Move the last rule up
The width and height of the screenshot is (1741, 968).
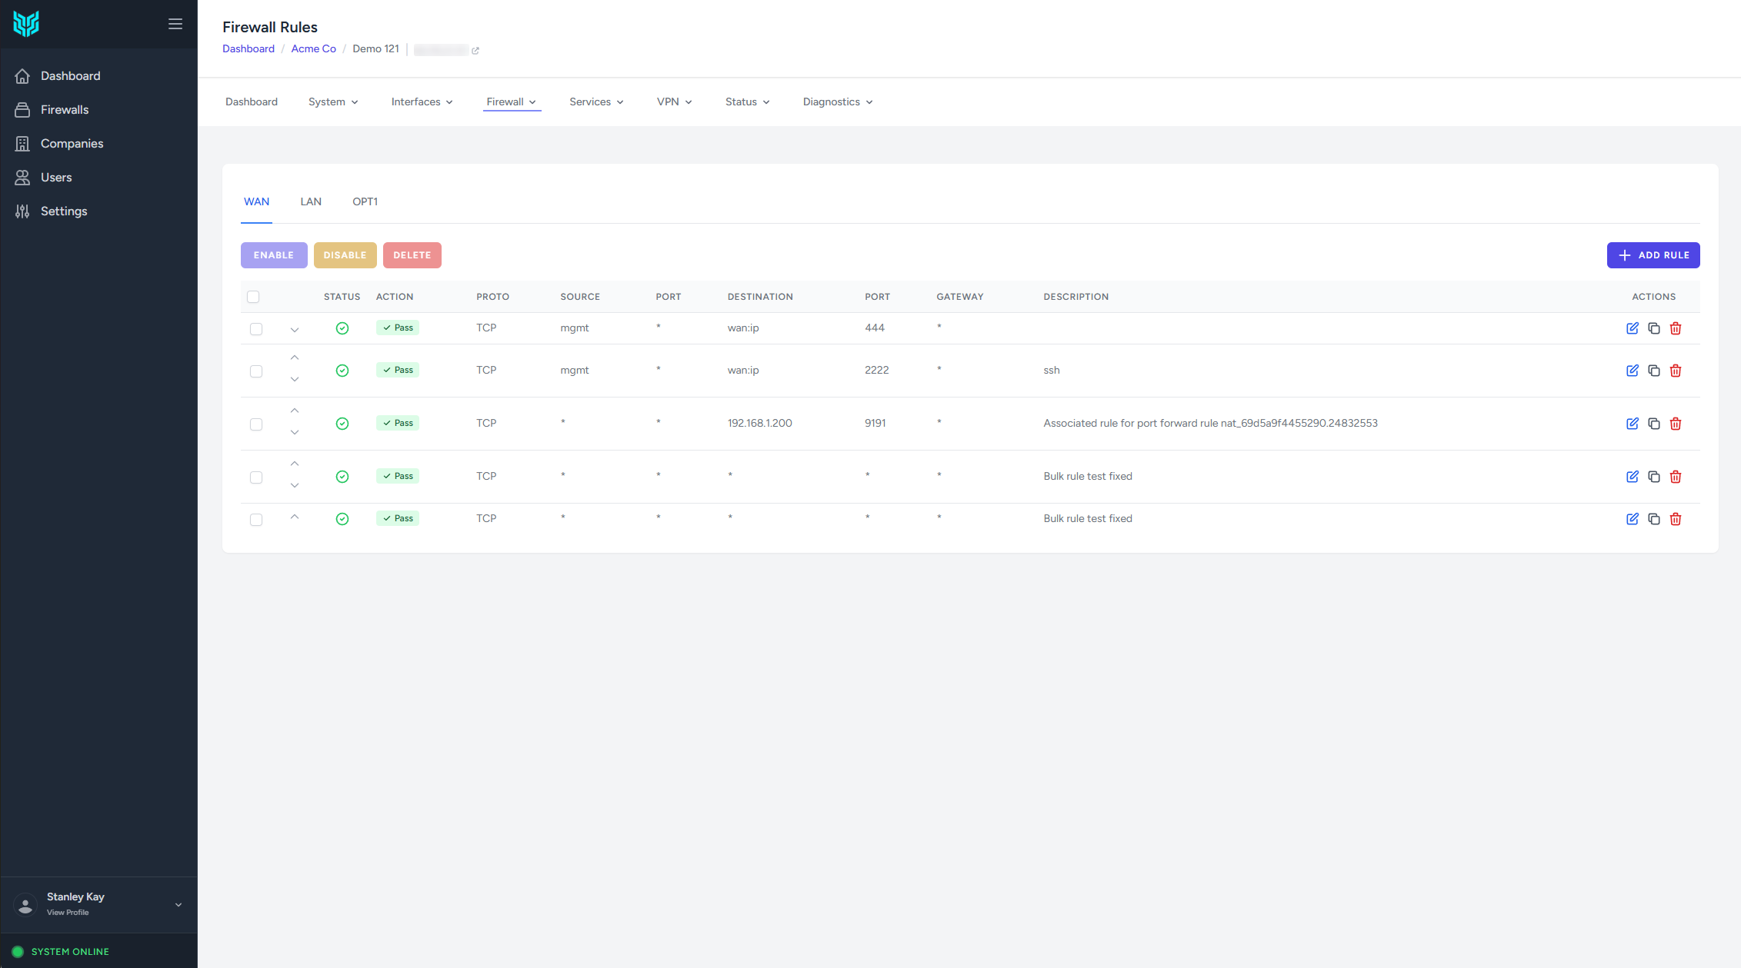click(x=295, y=517)
